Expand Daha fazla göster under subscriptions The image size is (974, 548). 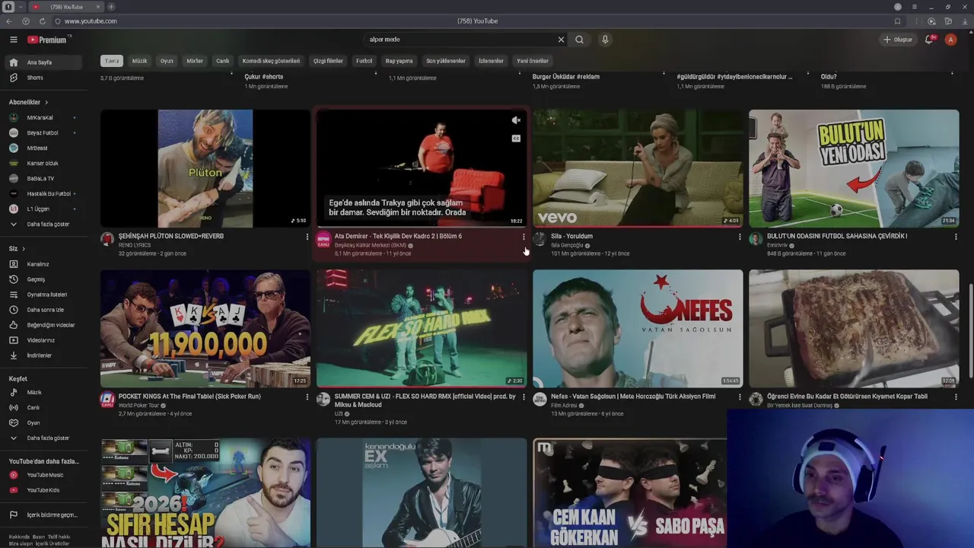pos(43,225)
